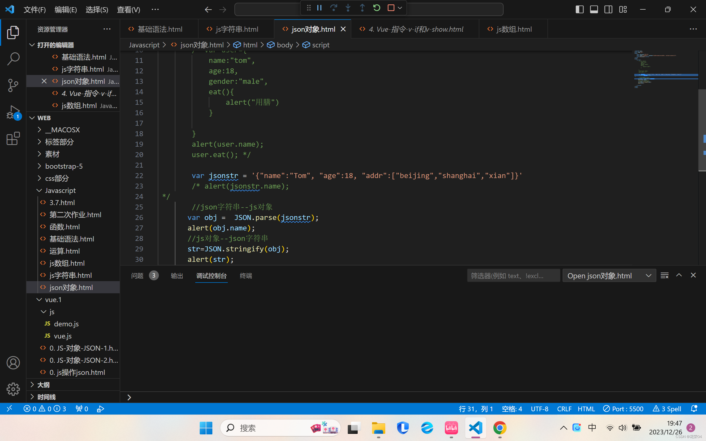Open Run and Debug view
This screenshot has height=441, width=706.
13,112
